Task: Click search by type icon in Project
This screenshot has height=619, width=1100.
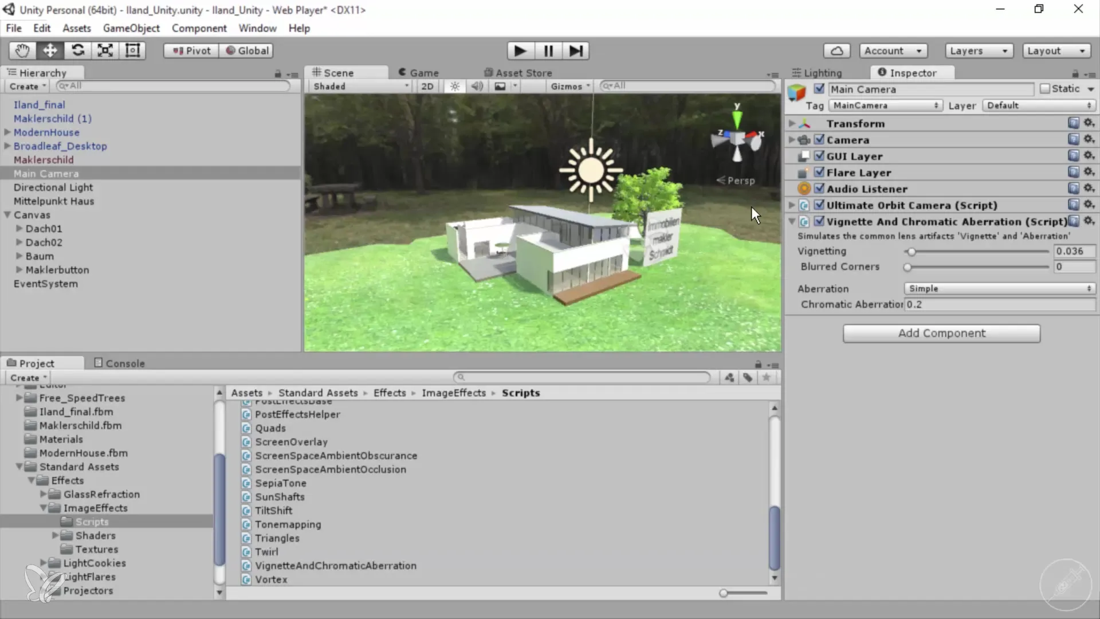Action: coord(729,377)
